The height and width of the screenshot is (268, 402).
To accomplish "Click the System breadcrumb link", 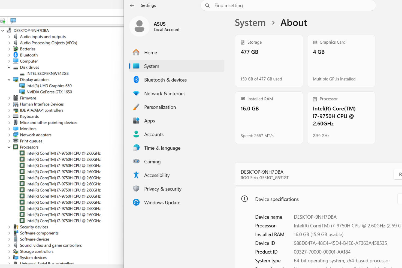I will pyautogui.click(x=250, y=23).
